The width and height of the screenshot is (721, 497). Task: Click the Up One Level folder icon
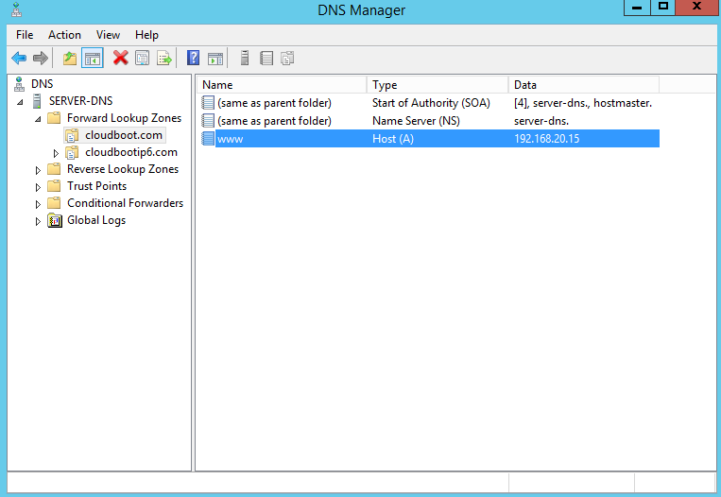coord(70,59)
